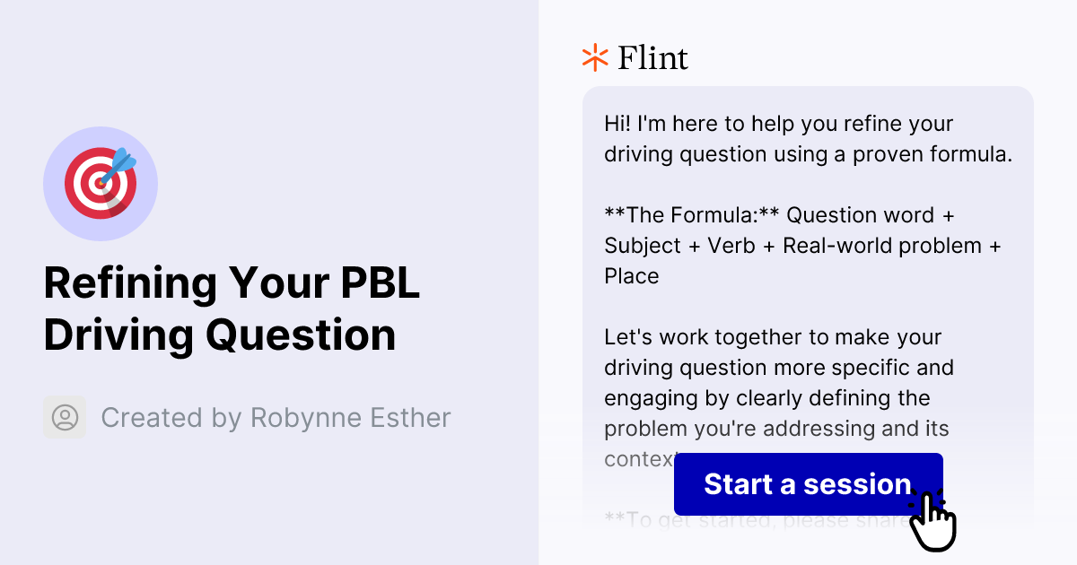Click the person silhouette in the gray square
The height and width of the screenshot is (565, 1077).
pyautogui.click(x=64, y=417)
